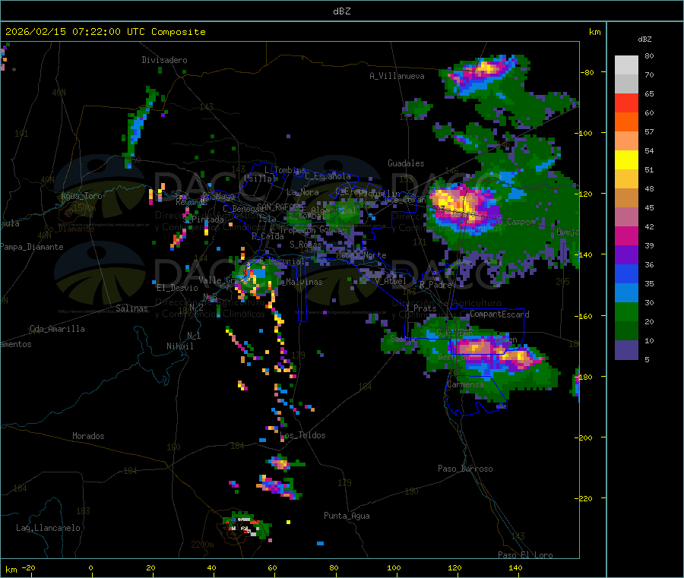684x578 pixels.
Task: Click the Morados map label
Action: (x=88, y=436)
